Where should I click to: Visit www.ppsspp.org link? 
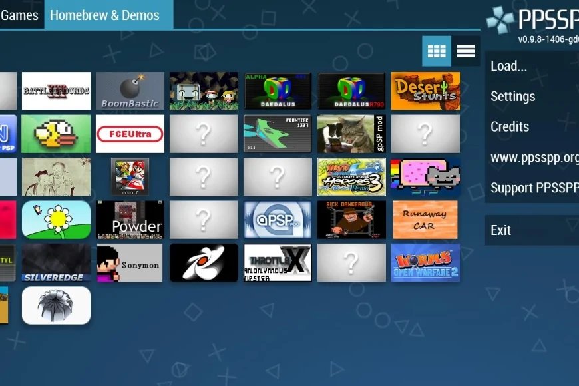[532, 157]
